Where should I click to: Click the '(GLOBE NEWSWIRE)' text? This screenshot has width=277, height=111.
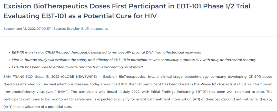pos(79,77)
